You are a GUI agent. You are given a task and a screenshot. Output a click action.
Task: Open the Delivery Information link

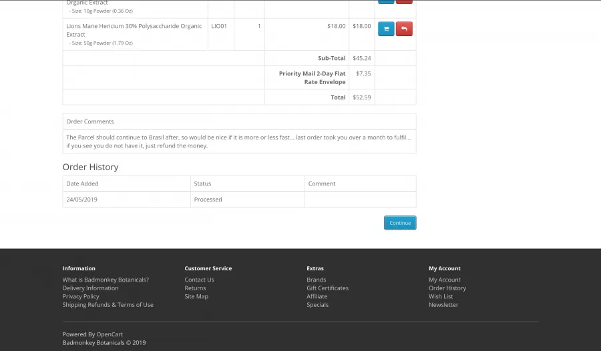click(x=90, y=288)
